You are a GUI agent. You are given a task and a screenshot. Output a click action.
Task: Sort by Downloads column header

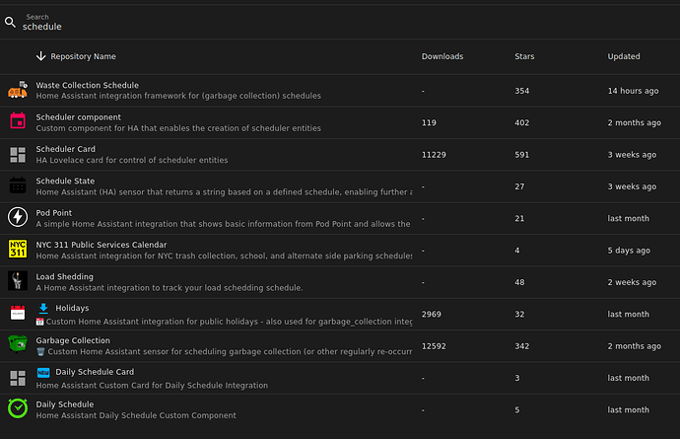[442, 57]
